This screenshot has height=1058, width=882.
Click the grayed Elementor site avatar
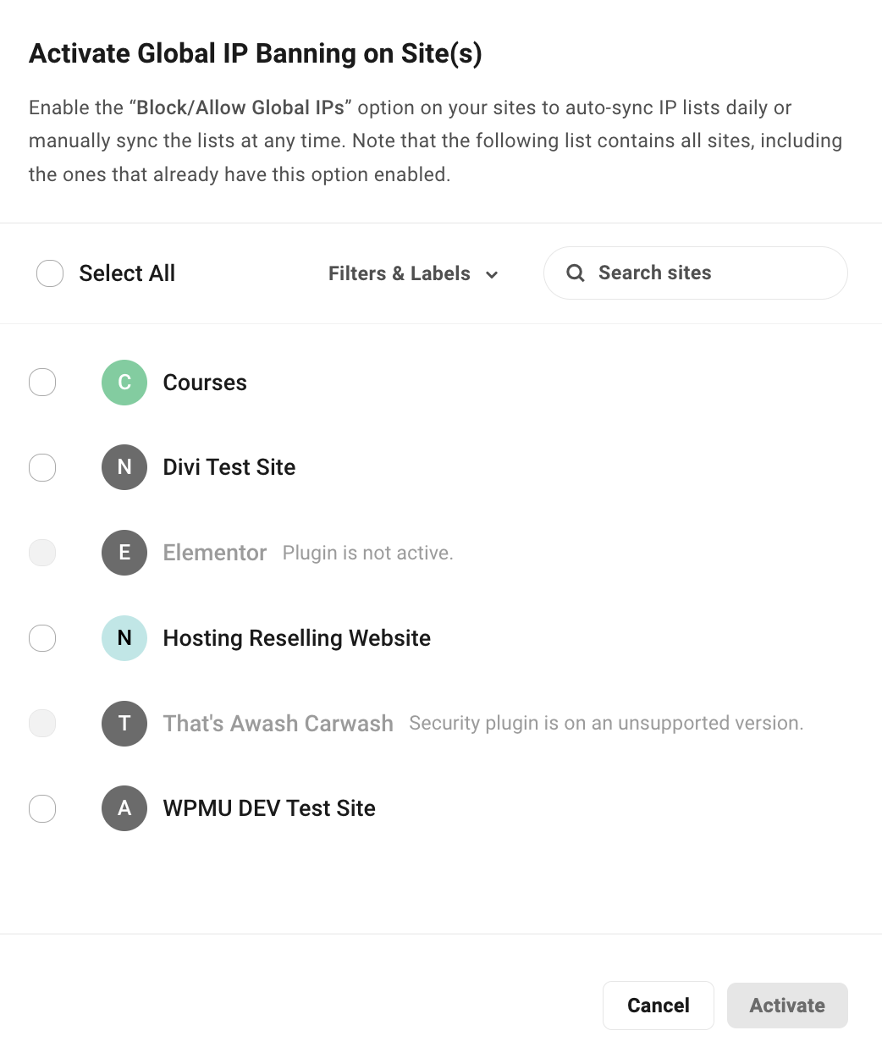(x=124, y=553)
